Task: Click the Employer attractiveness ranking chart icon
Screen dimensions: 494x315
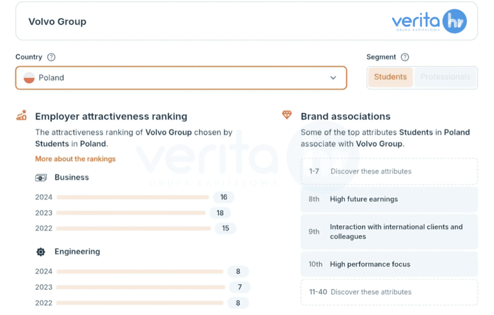Action: (21, 116)
